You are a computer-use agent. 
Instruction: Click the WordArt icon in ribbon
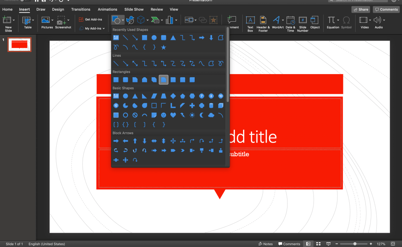tap(277, 22)
